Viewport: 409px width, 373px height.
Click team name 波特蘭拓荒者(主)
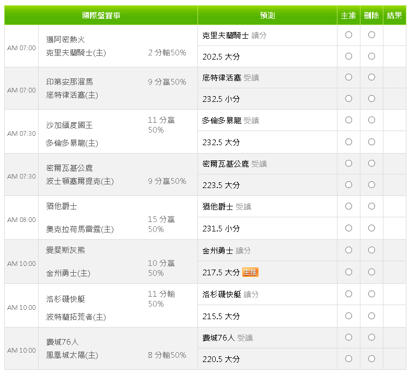click(76, 317)
